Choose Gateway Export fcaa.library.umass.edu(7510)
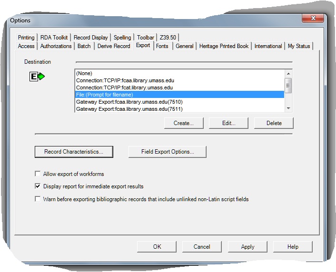The height and width of the screenshot is (272, 336). pyautogui.click(x=129, y=102)
